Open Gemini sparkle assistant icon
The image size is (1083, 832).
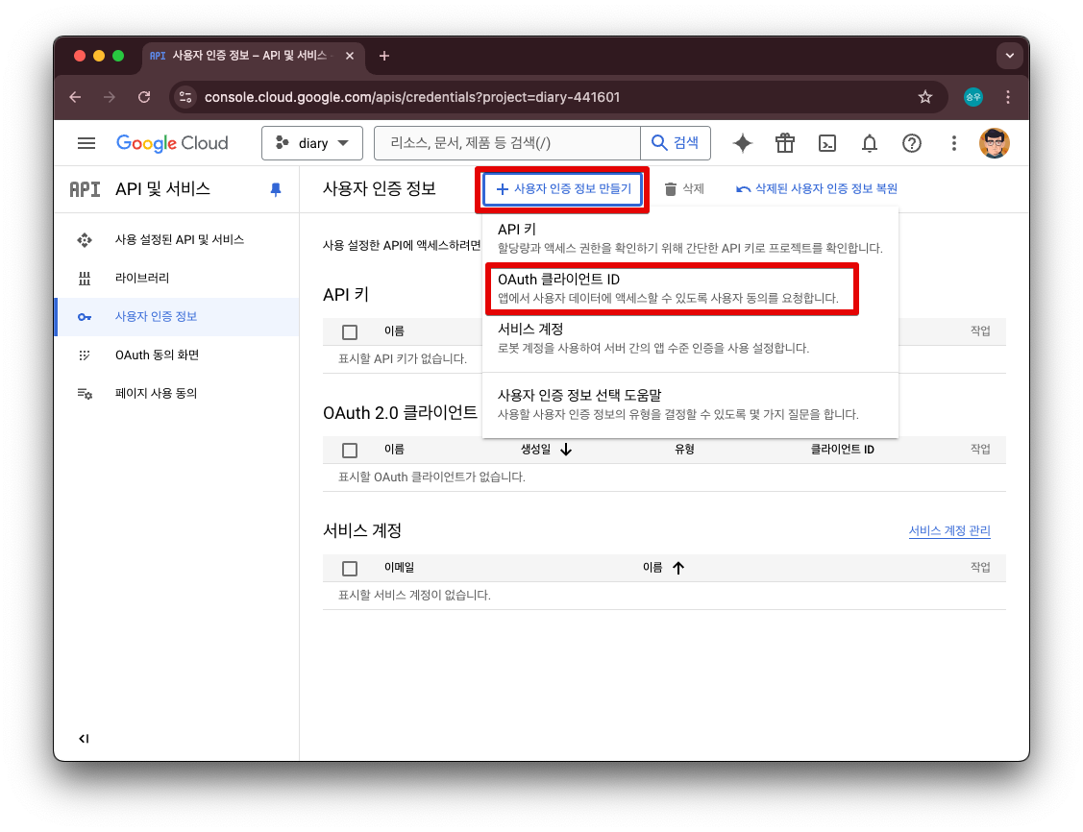point(743,143)
